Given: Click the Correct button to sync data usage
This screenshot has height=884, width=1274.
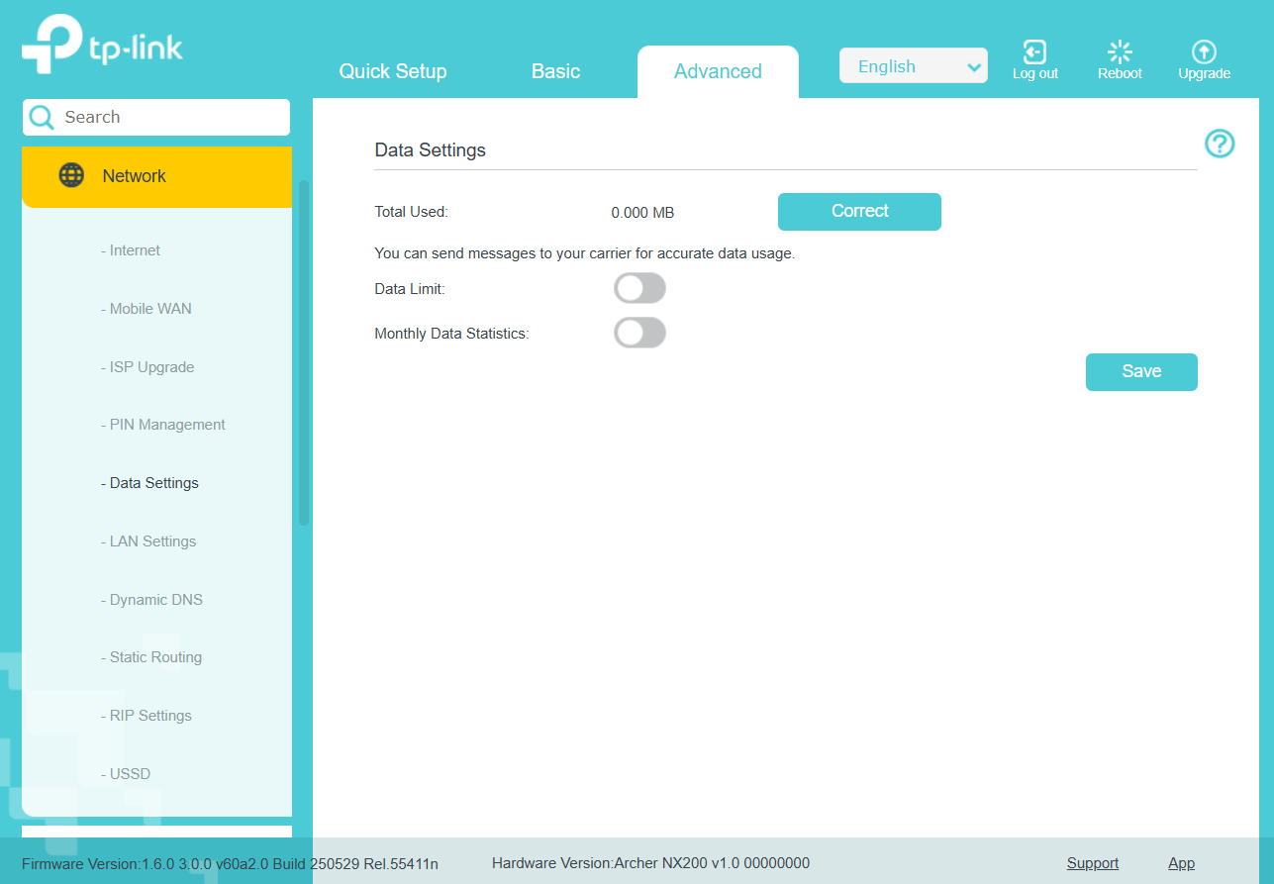Looking at the screenshot, I should (858, 211).
